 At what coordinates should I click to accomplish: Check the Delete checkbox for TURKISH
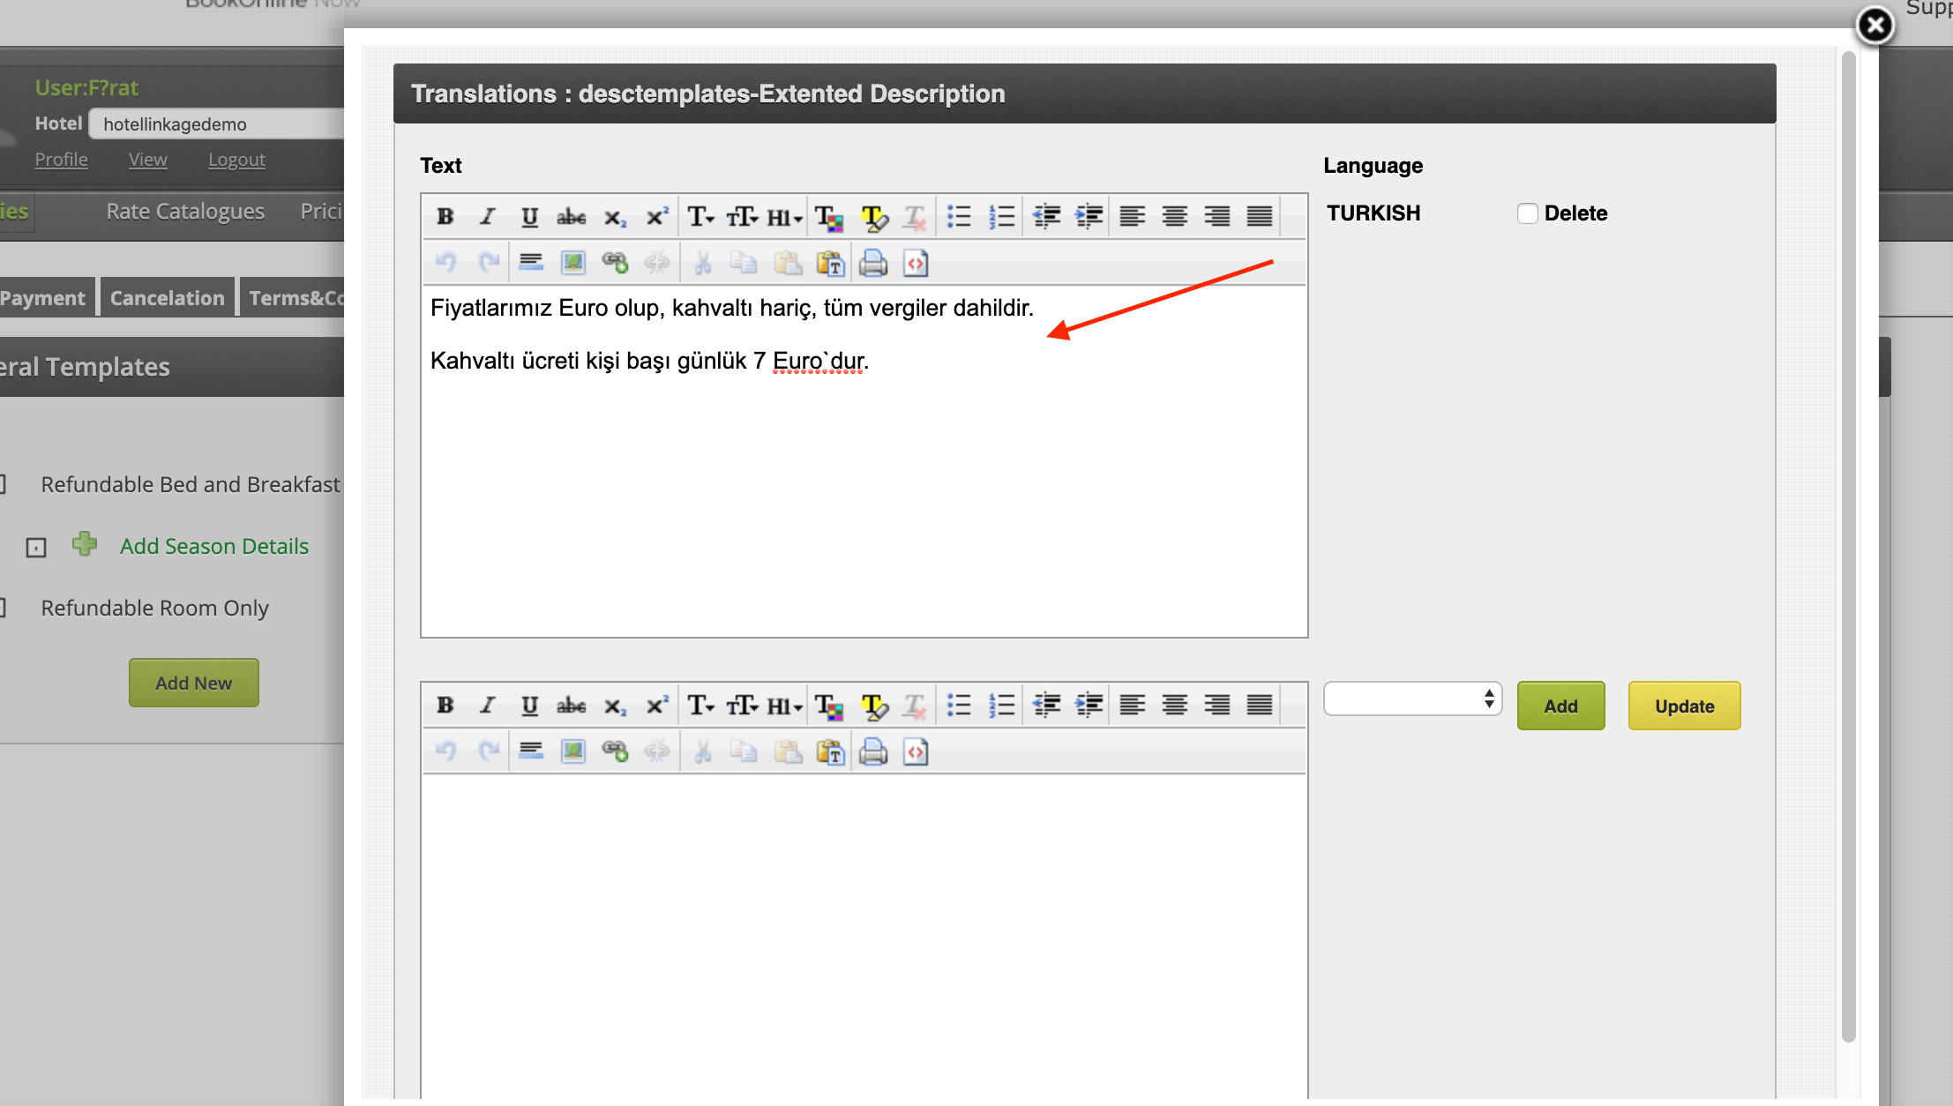pos(1528,213)
